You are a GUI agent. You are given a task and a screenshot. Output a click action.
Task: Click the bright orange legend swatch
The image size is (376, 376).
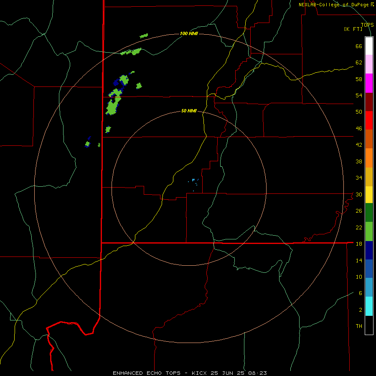(x=369, y=158)
